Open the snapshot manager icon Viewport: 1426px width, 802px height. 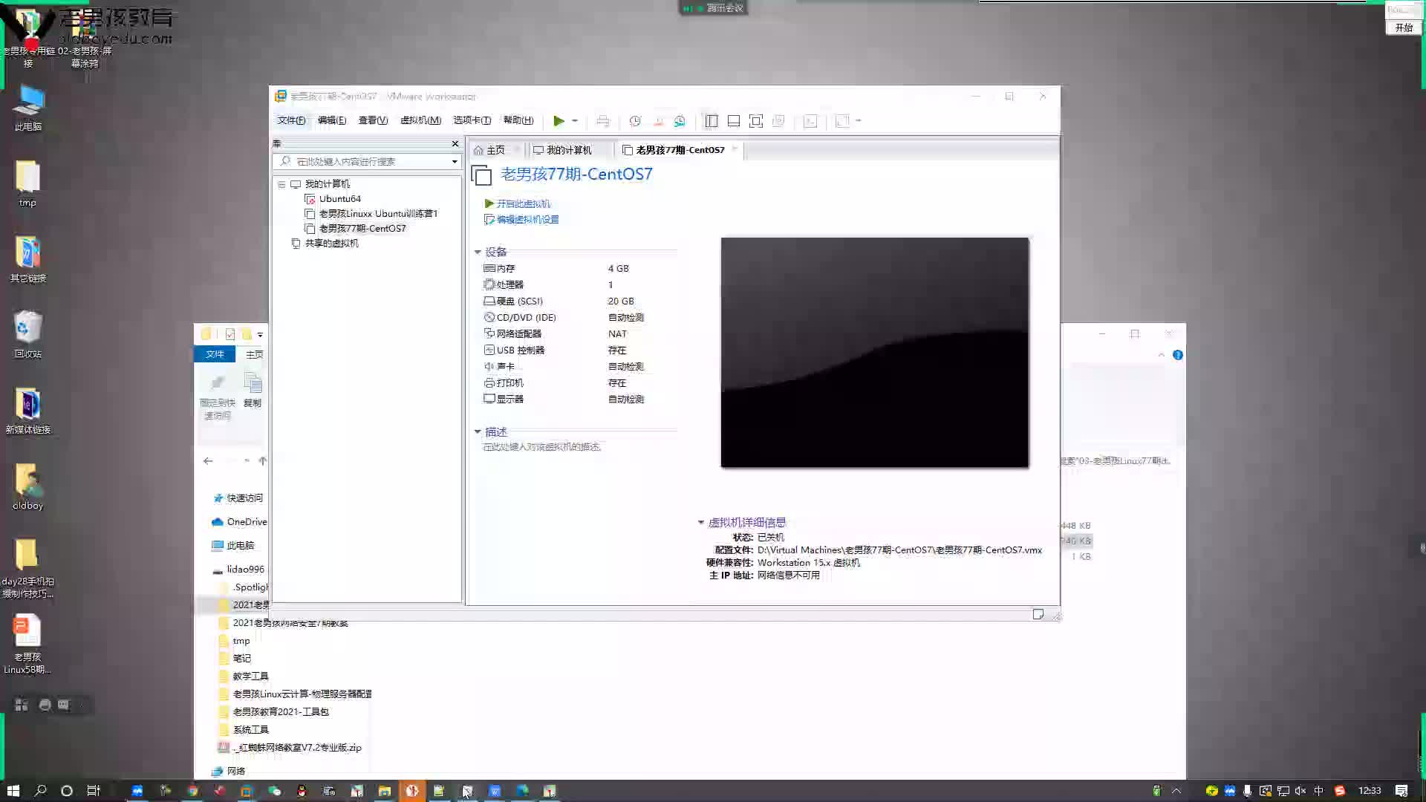click(x=680, y=121)
